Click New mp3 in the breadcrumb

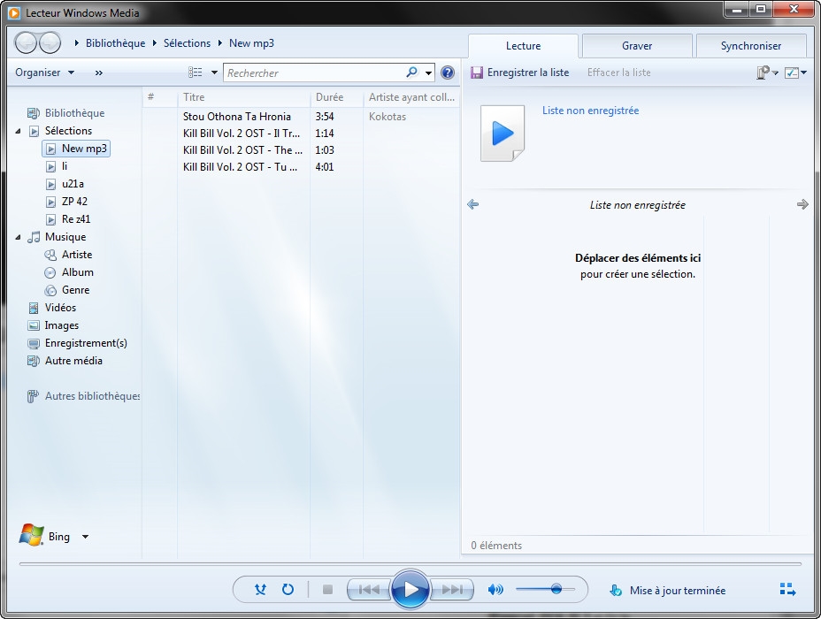click(251, 43)
